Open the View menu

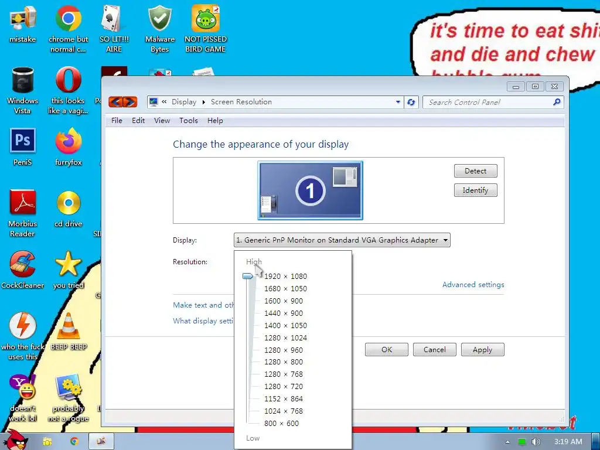(x=162, y=121)
